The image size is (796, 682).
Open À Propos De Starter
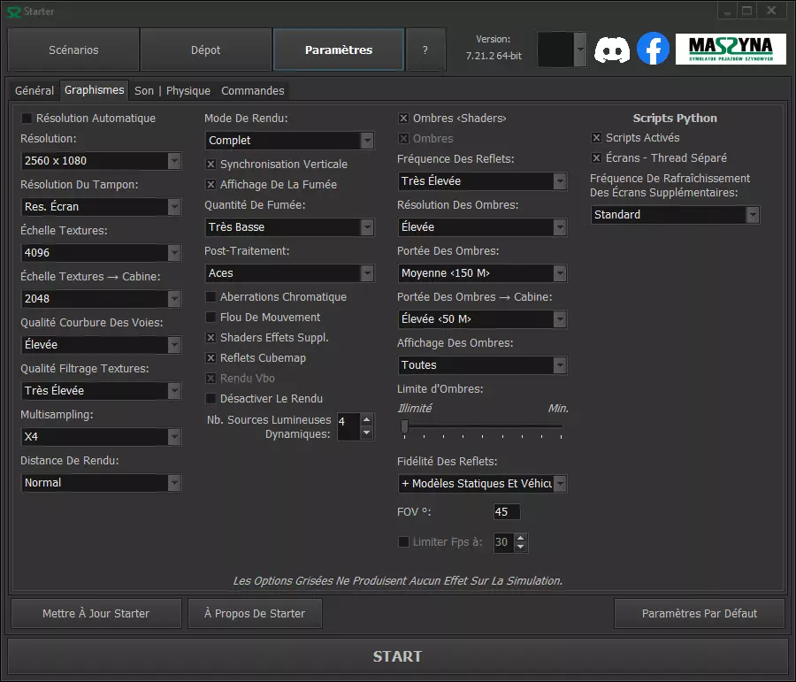(x=255, y=613)
